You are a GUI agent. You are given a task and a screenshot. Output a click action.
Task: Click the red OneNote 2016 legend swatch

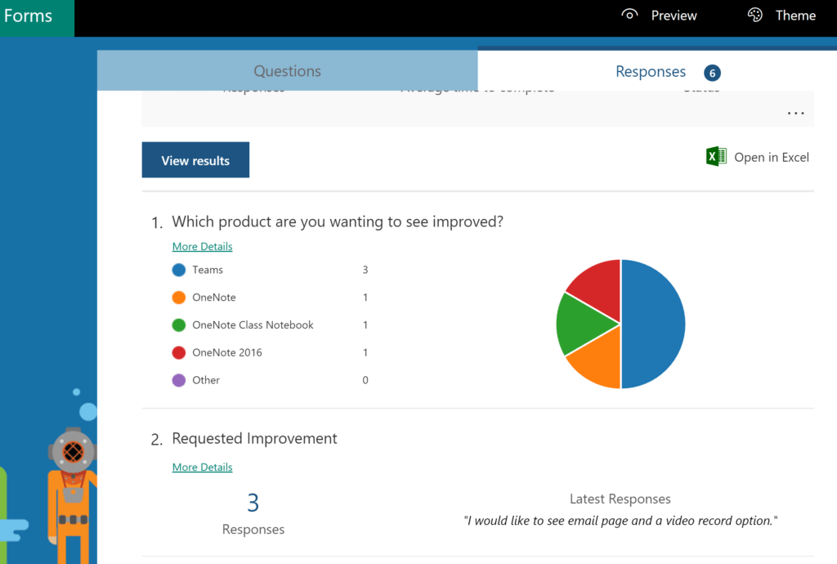coord(179,352)
